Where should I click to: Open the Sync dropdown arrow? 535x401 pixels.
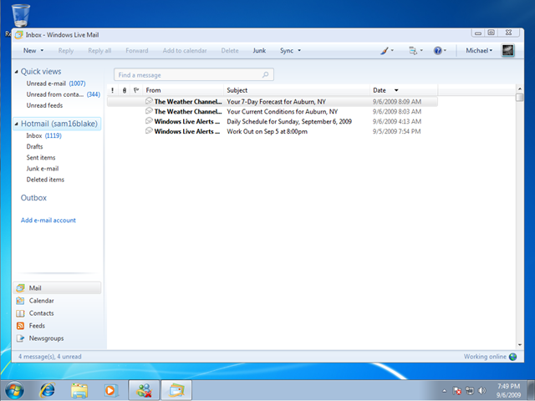pyautogui.click(x=299, y=50)
